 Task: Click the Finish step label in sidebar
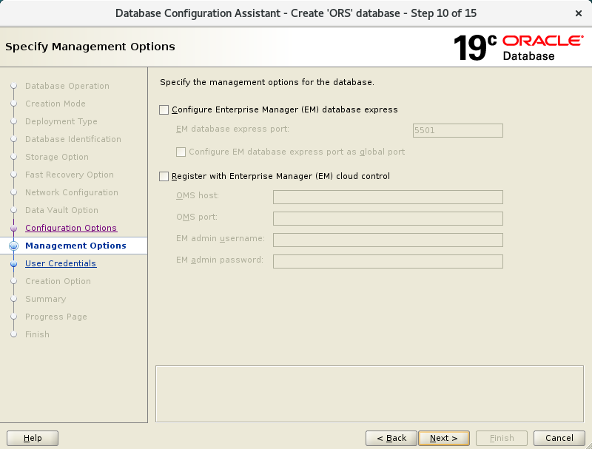click(37, 334)
